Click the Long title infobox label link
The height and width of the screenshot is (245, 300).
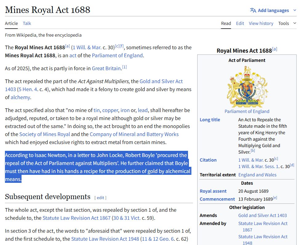(x=210, y=120)
